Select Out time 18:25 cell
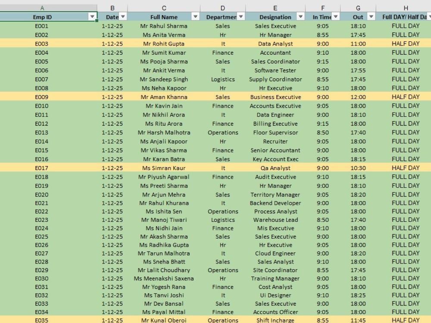This screenshot has height=323, width=431. click(x=358, y=295)
